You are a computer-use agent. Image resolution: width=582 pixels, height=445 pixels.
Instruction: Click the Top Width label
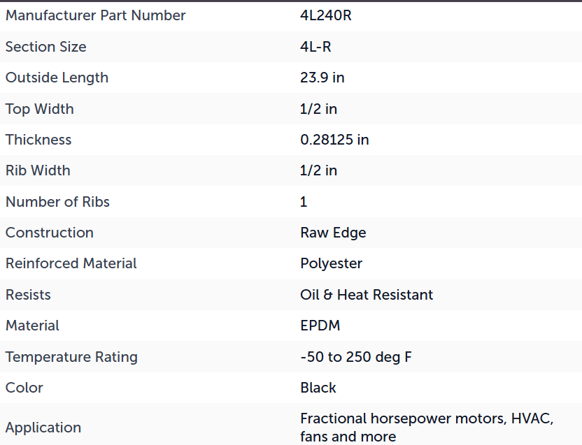(39, 109)
